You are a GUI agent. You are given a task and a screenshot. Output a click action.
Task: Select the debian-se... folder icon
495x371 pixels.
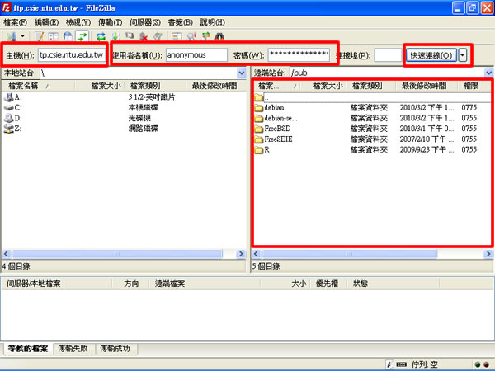259,118
